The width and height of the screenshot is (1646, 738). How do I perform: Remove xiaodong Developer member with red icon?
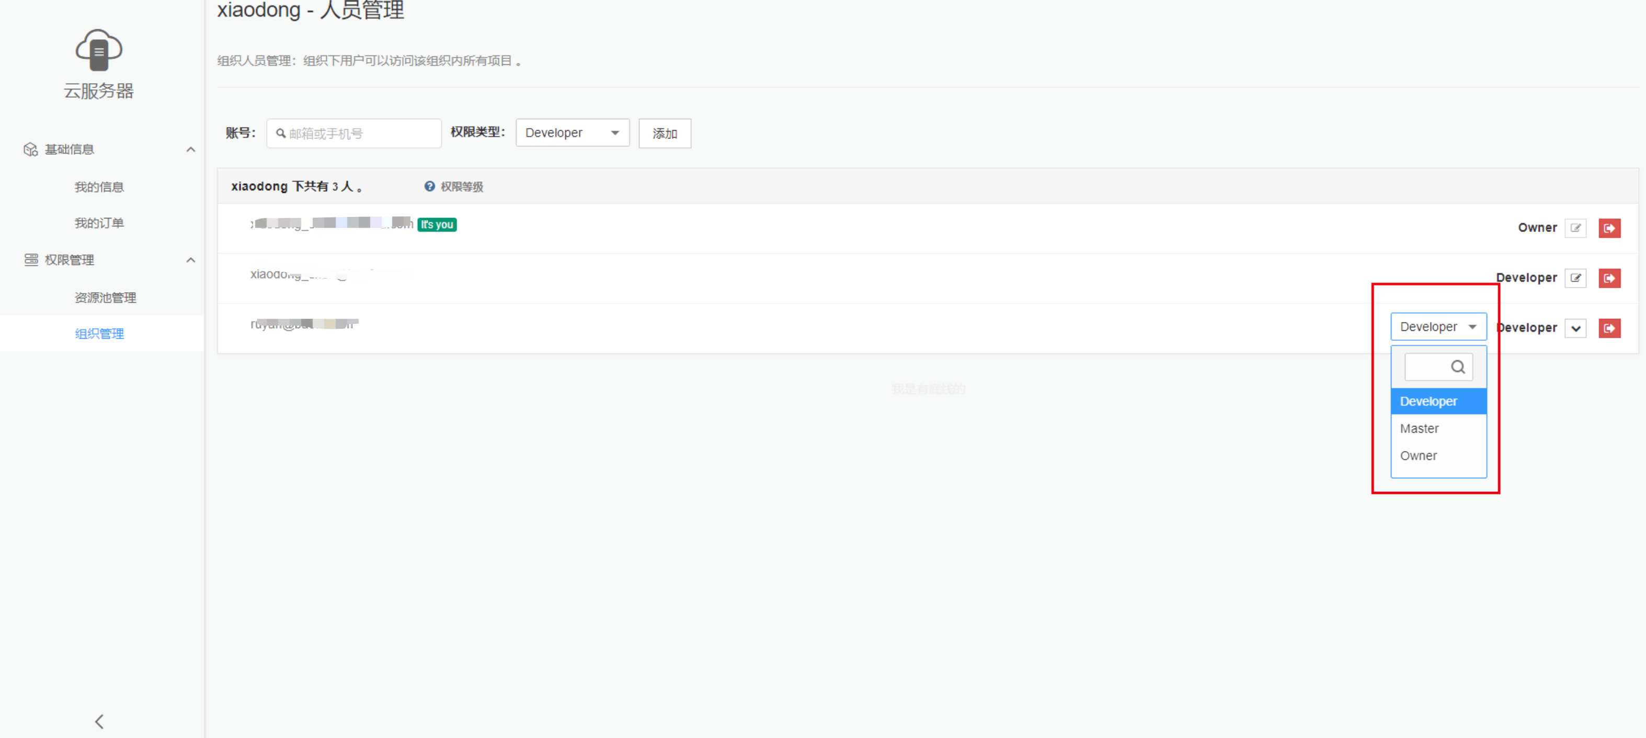point(1609,278)
